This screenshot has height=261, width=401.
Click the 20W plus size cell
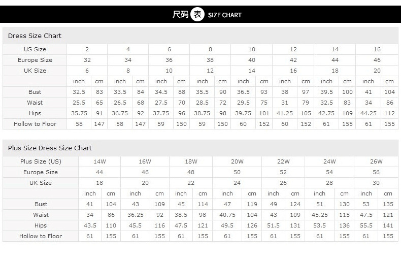tap(237, 161)
